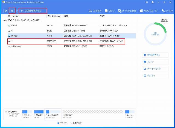Click the ファイルシステム column header

(54, 16)
